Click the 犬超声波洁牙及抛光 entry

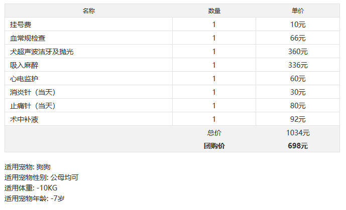(42, 52)
